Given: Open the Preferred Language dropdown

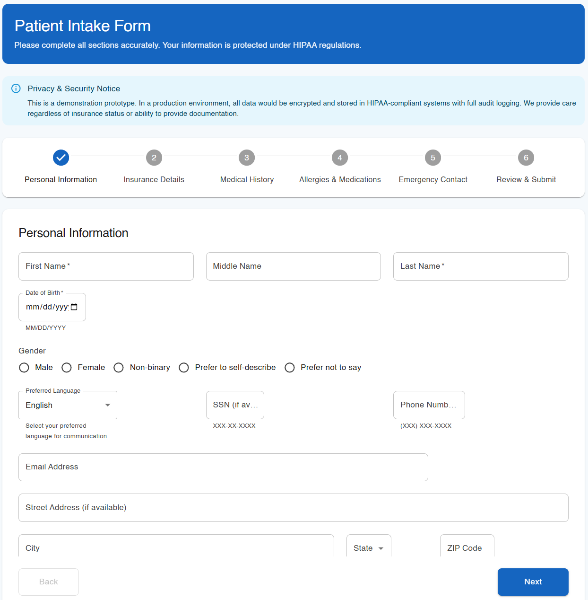Looking at the screenshot, I should click(x=68, y=405).
